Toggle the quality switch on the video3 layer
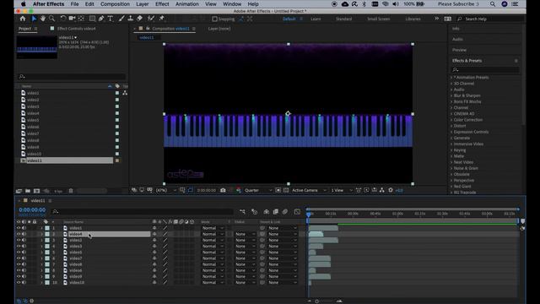Image resolution: width=540 pixels, height=304 pixels. click(165, 246)
